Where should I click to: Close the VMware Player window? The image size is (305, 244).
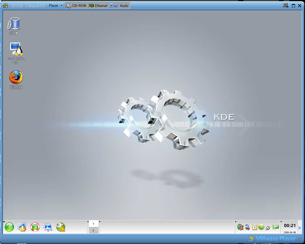click(299, 6)
